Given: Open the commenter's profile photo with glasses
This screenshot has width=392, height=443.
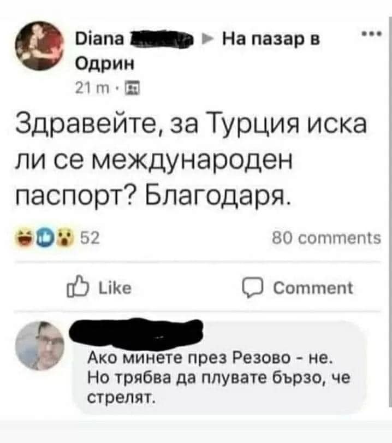Looking at the screenshot, I should tap(40, 346).
